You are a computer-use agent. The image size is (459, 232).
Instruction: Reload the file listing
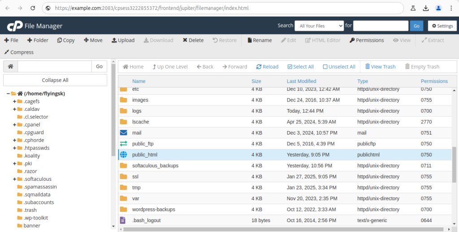pos(267,66)
